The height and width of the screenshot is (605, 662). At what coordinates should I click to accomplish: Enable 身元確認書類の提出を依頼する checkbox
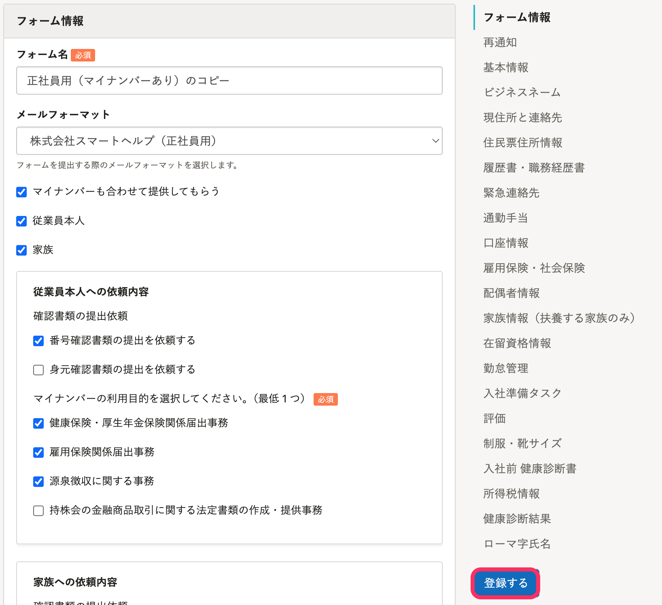[x=38, y=370]
